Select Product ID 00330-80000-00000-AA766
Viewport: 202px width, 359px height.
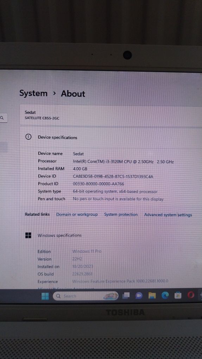coord(99,184)
